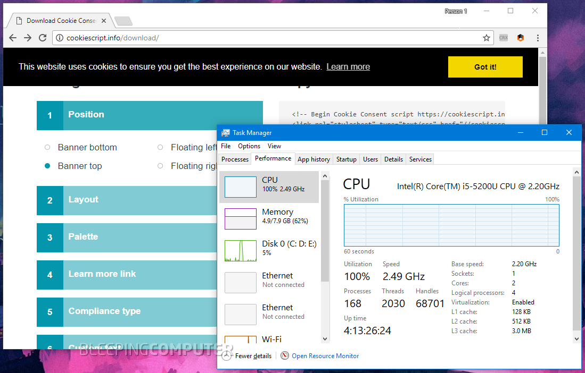Click the L3 cache value 3.0 MB
The width and height of the screenshot is (585, 373).
point(522,331)
